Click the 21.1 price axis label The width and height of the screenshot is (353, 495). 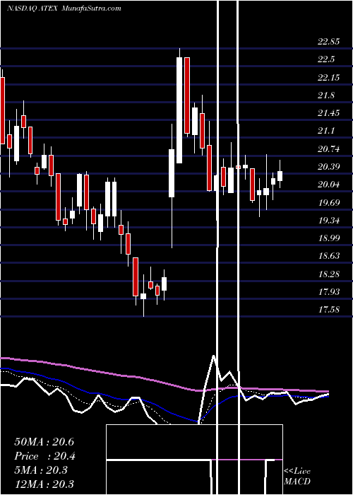(326, 131)
